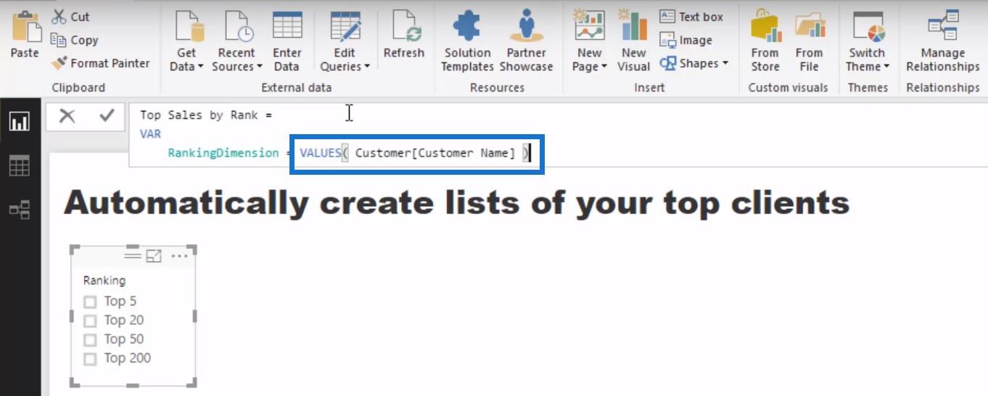
Task: Expand the Switch Theme dropdown arrow
Action: click(886, 67)
